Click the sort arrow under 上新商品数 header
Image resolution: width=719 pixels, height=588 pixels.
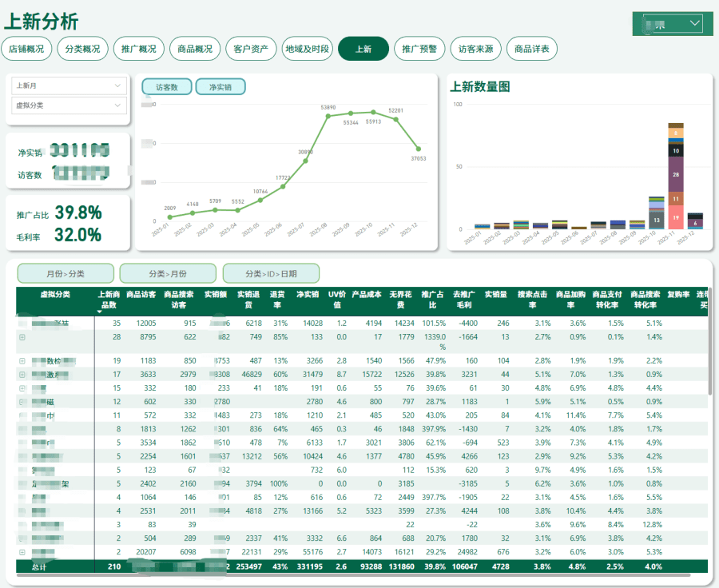100,311
